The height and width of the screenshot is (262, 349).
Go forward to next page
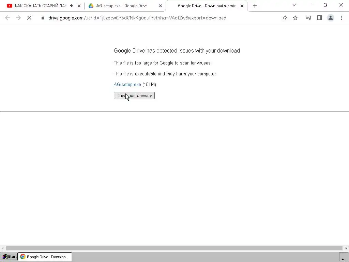18,18
